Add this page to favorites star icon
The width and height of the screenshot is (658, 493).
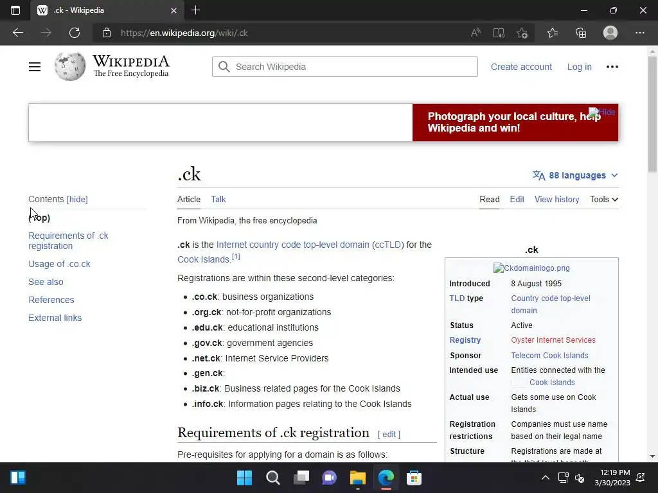522,33
